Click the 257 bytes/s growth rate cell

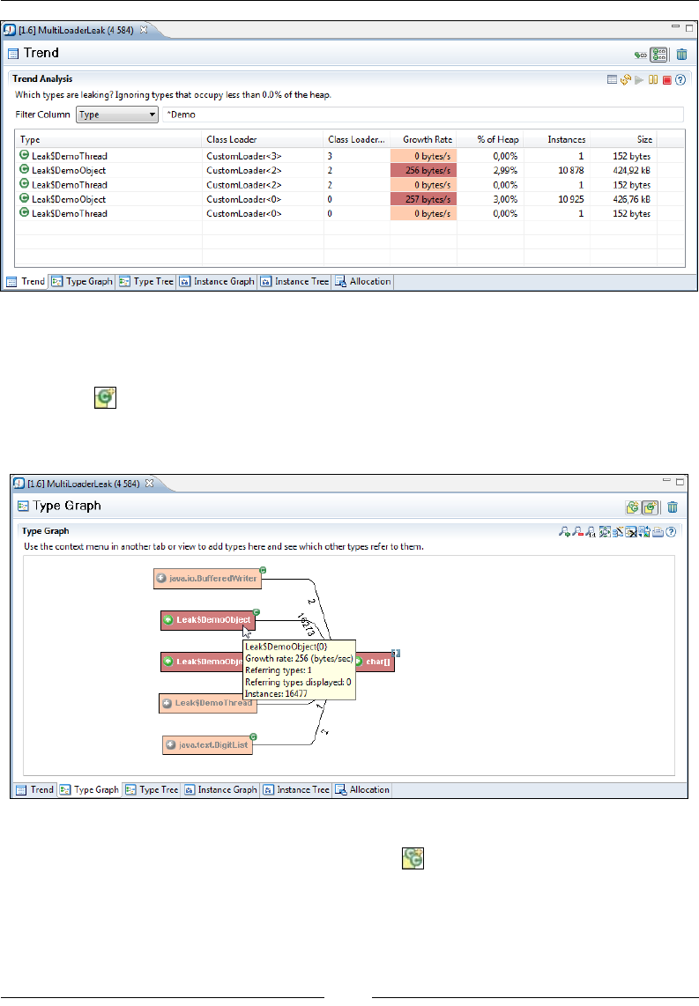(424, 200)
